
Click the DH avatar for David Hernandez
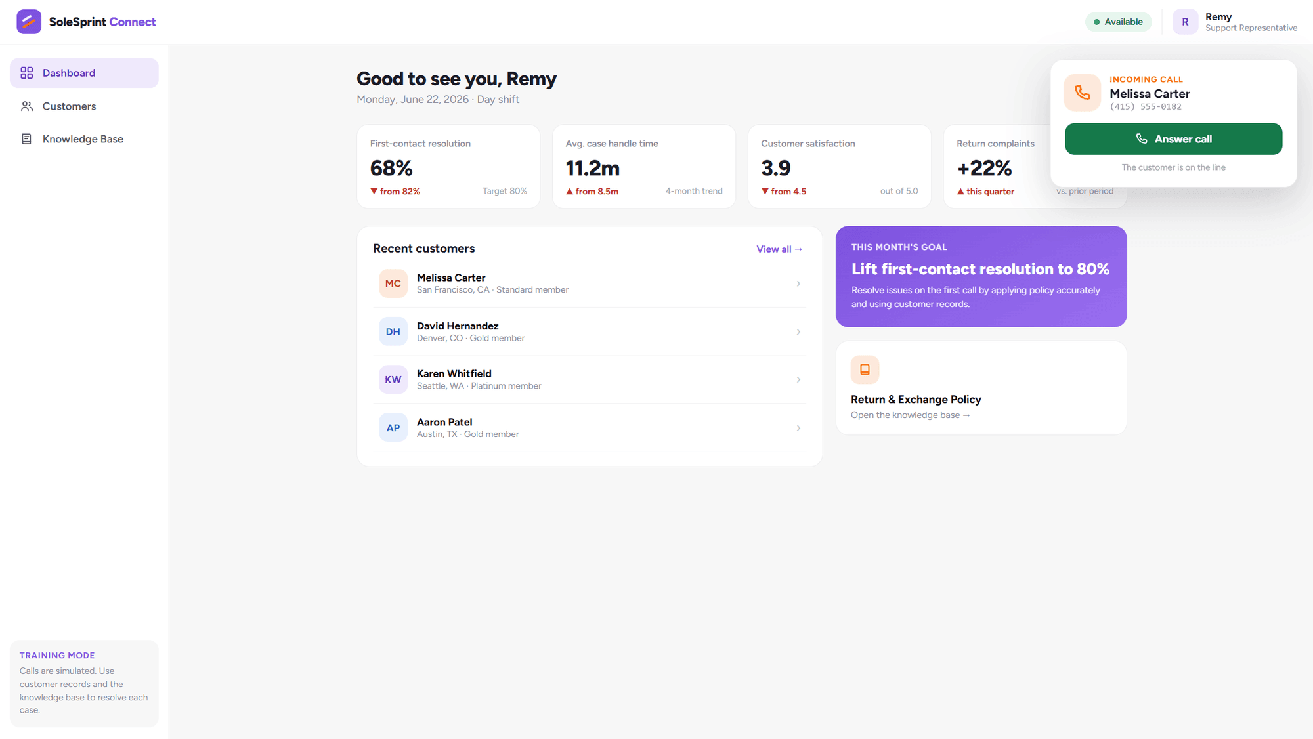click(x=393, y=331)
